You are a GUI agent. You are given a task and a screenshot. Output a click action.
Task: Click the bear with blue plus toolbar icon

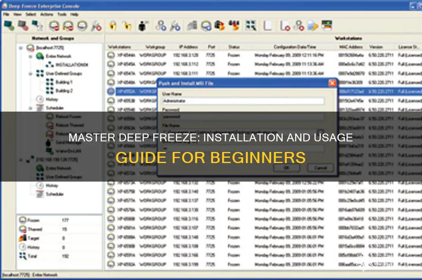206,26
